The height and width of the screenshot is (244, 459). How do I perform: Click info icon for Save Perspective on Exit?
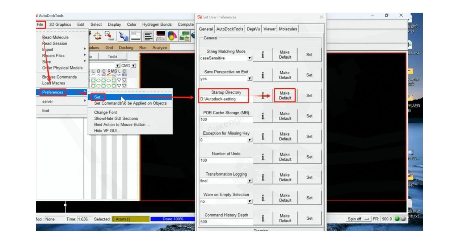[x=263, y=75]
